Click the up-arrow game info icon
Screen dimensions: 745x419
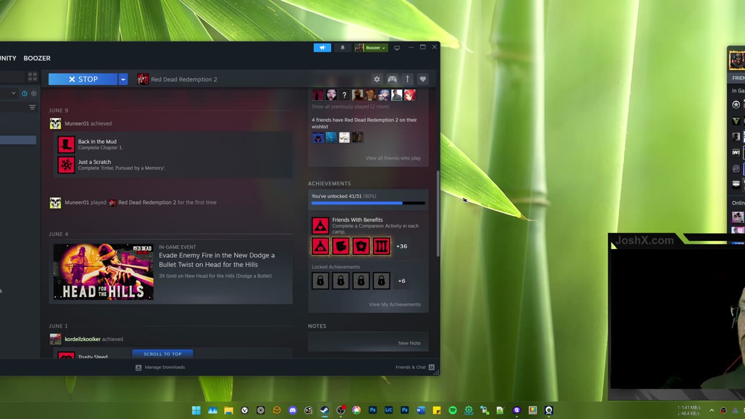407,79
